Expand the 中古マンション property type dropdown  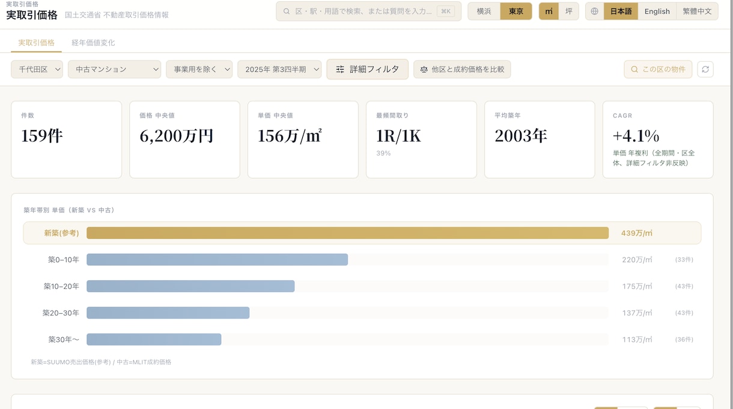point(115,70)
